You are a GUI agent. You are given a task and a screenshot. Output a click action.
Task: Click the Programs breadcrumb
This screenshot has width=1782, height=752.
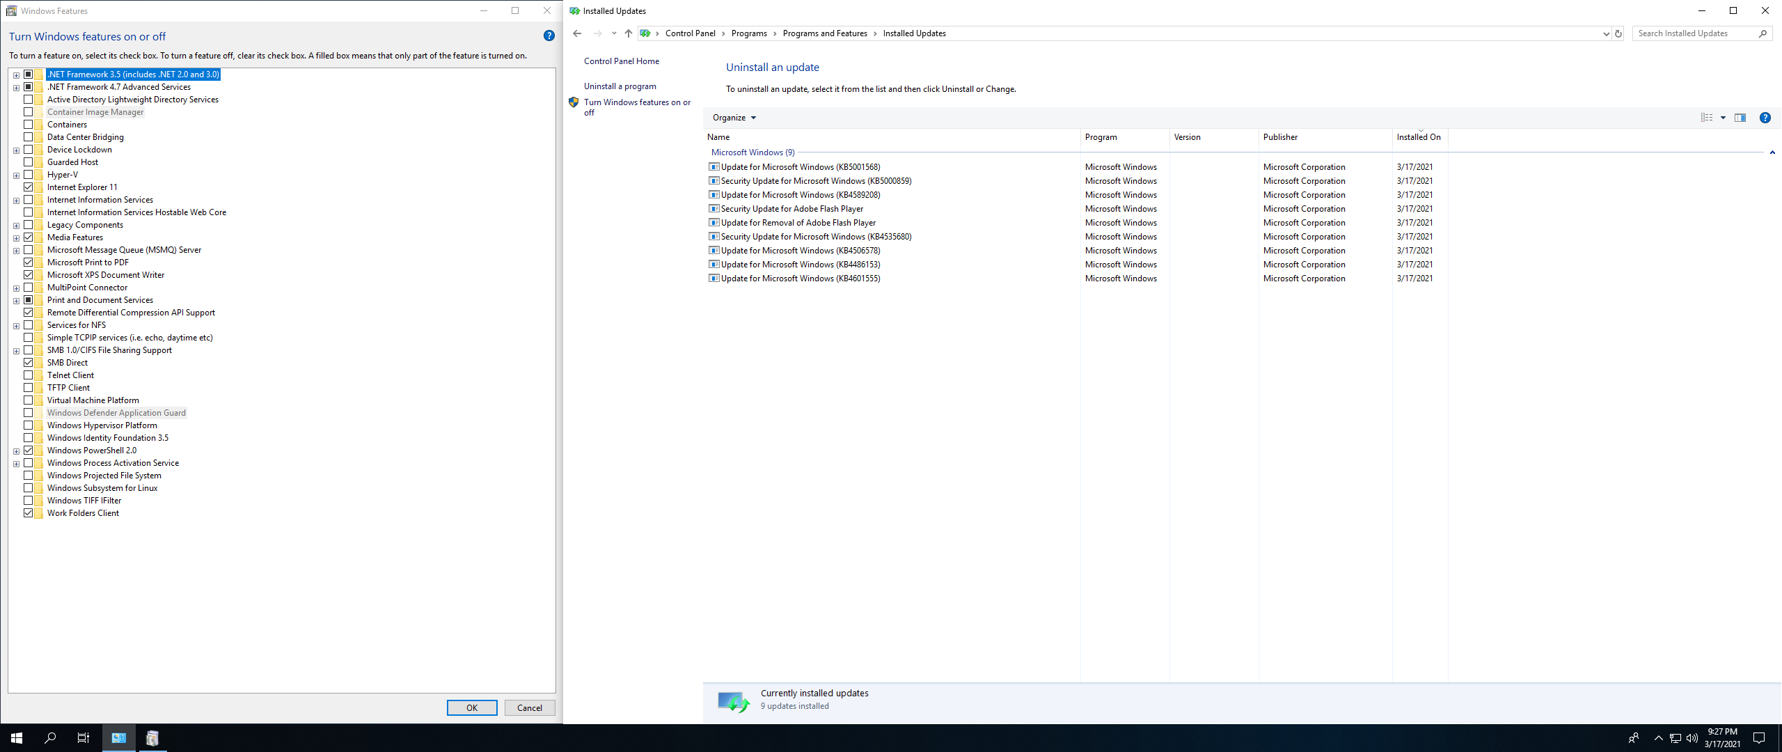point(749,33)
